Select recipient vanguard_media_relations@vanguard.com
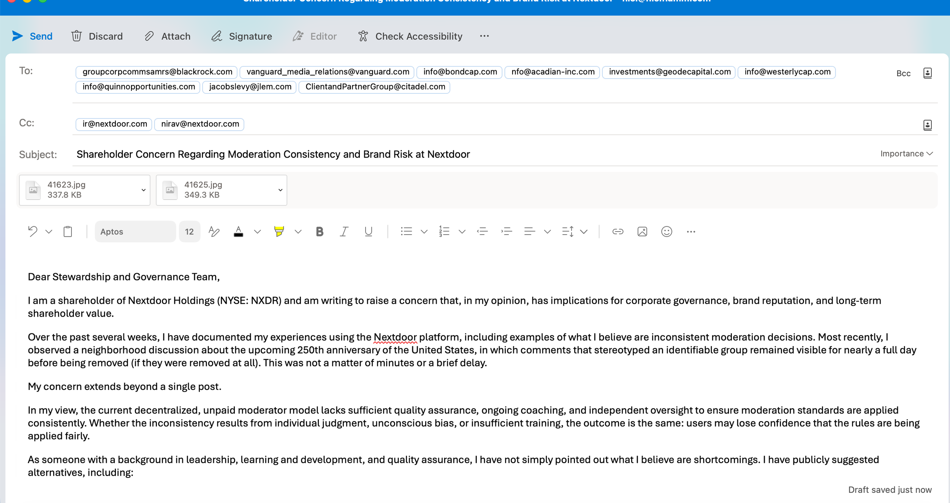950x503 pixels. click(x=327, y=72)
